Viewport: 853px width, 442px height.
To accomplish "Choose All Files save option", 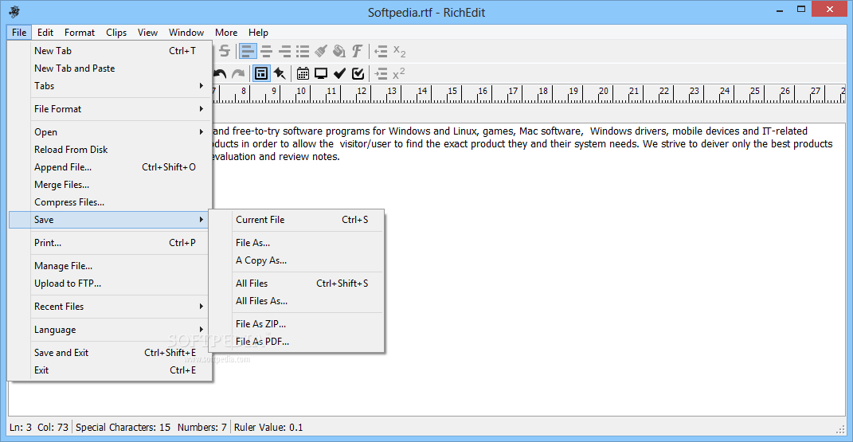I will coord(297,284).
